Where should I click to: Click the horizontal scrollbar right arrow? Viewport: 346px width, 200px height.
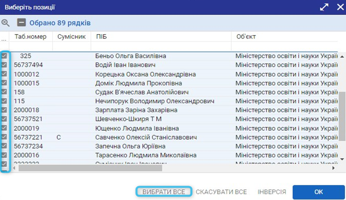333,168
